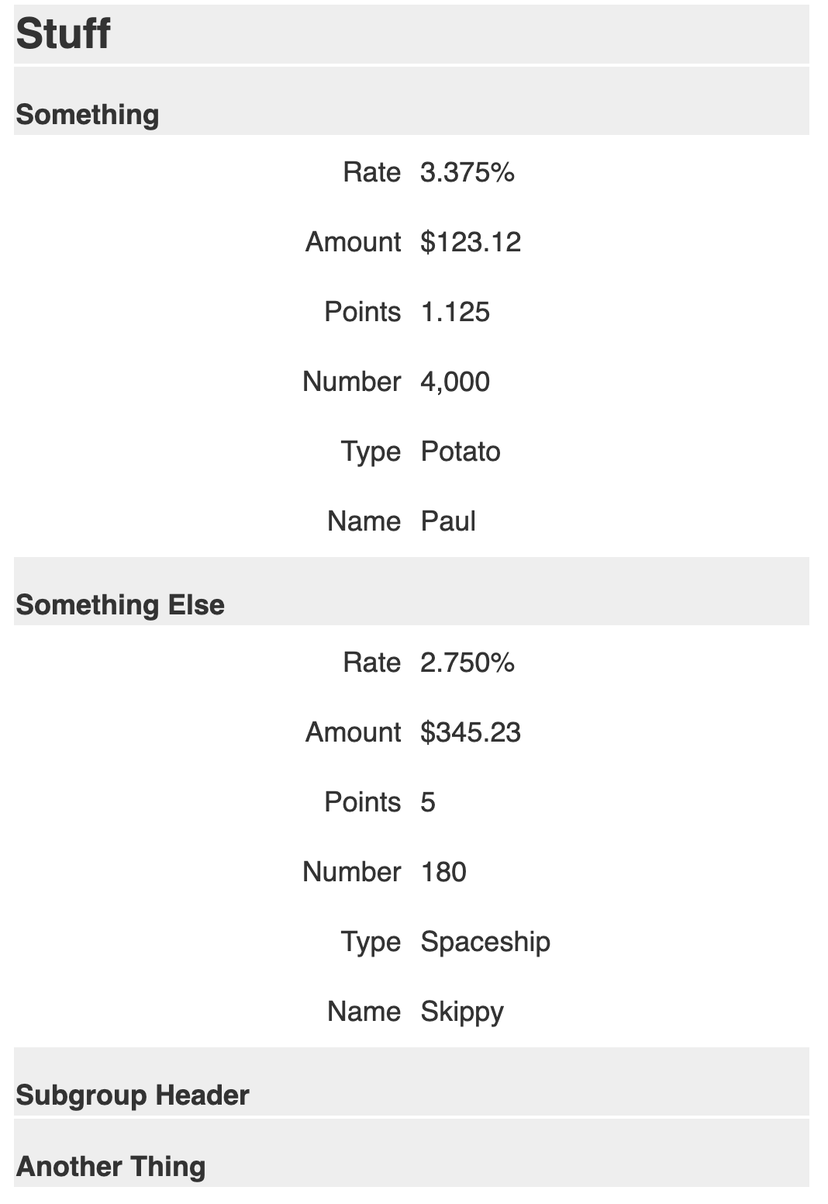Viewport: 828px width, 1204px height.
Task: Click the $345.23 amount value
Action: click(x=471, y=732)
